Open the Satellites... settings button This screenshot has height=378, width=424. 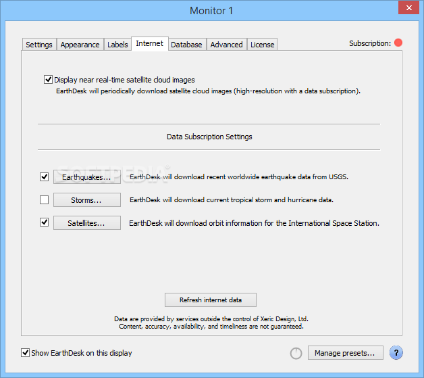87,223
